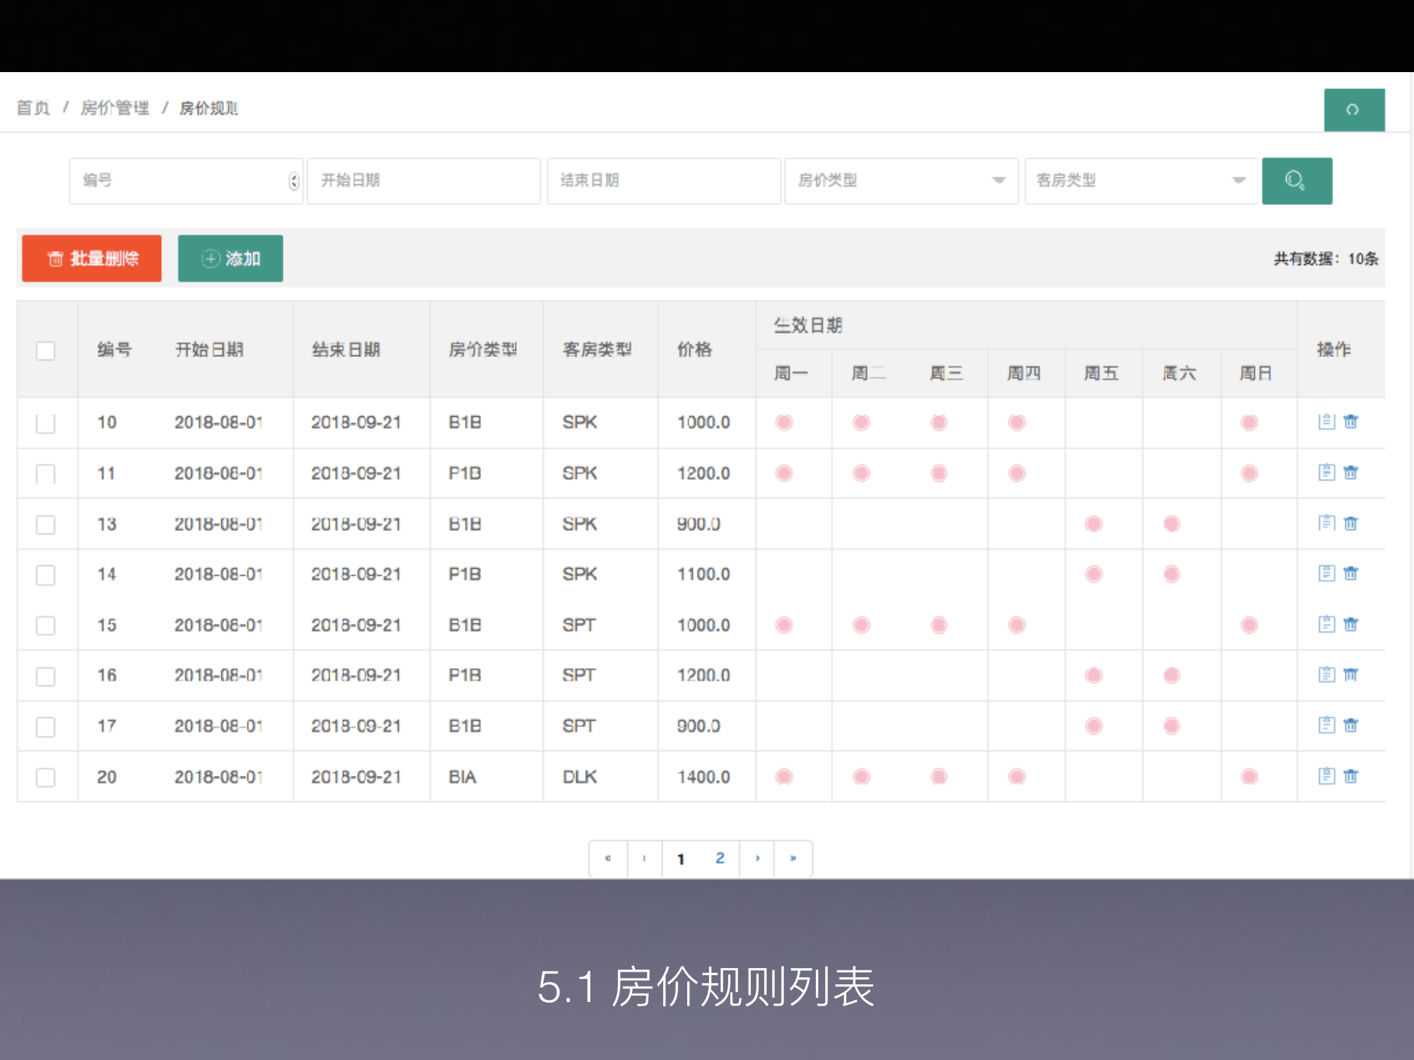Open edit icon for rule 13
Viewport: 1414px width, 1060px height.
point(1326,523)
